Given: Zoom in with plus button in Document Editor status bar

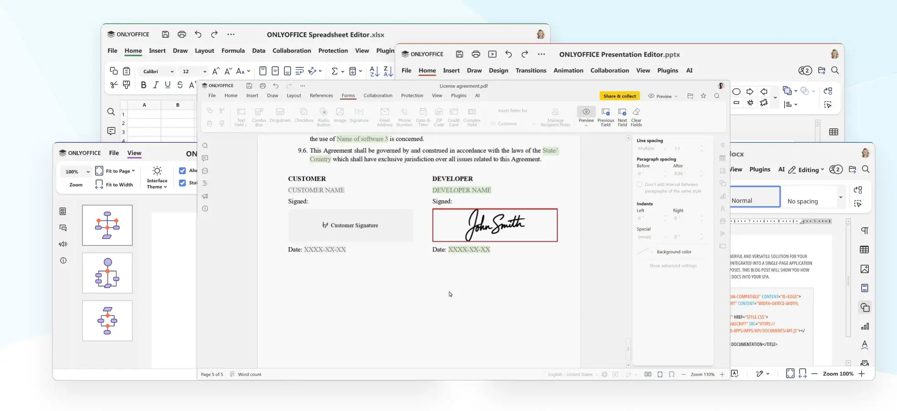Looking at the screenshot, I should (x=862, y=374).
